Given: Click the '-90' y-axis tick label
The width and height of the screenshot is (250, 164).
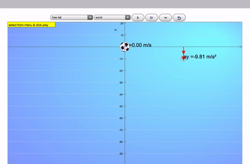Looking at the screenshot, I should coord(121,154).
